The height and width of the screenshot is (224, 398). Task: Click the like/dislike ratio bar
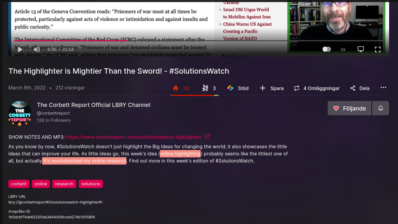pyautogui.click(x=194, y=95)
